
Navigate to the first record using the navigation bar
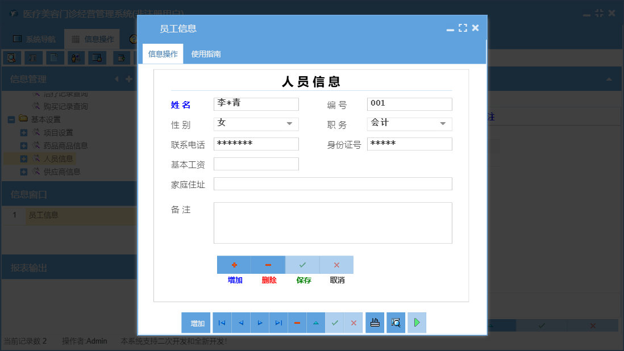coord(222,322)
